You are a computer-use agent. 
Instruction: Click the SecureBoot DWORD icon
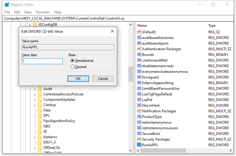tap(139, 134)
